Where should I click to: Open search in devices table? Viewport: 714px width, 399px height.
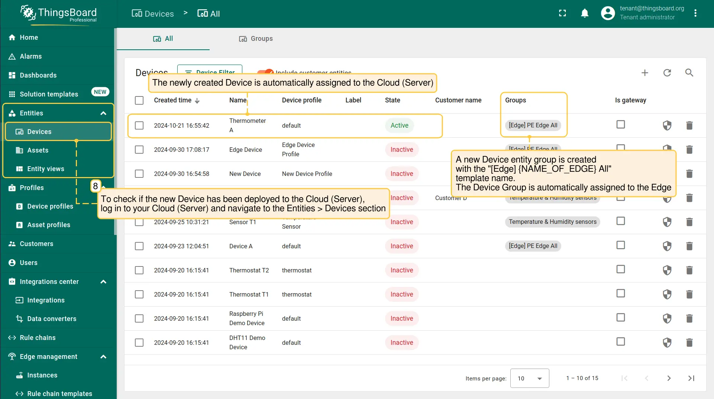click(689, 73)
